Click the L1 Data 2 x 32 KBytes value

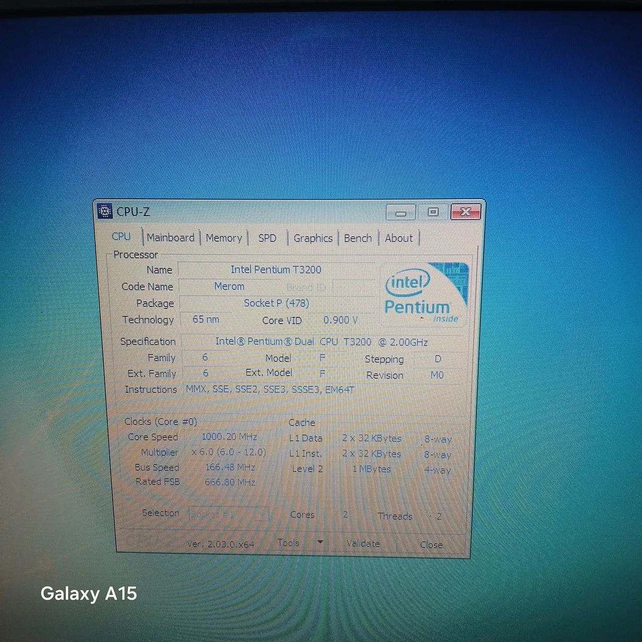click(372, 438)
